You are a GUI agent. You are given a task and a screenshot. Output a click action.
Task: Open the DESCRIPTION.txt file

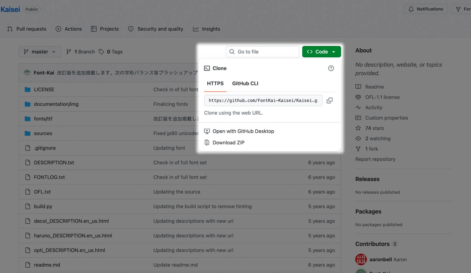[x=54, y=163]
